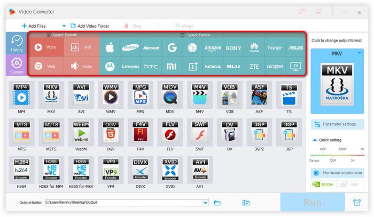Open the scheduled task alarm clock icon

(357, 203)
